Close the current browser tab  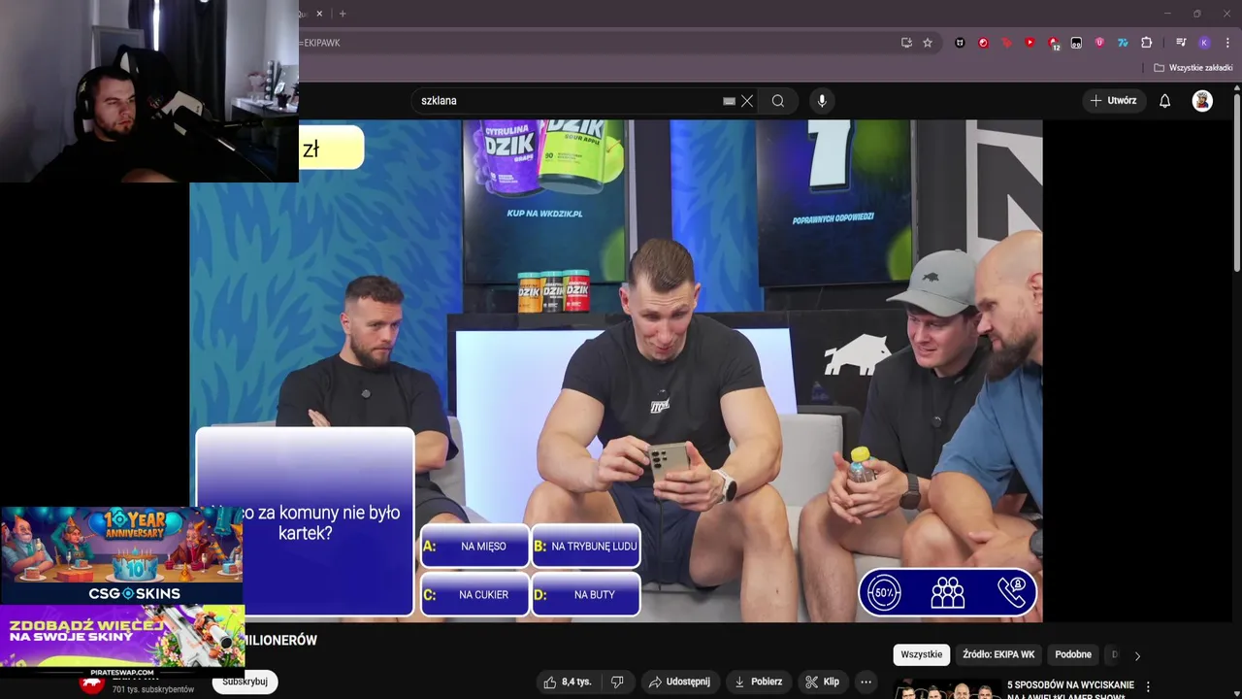pyautogui.click(x=319, y=14)
